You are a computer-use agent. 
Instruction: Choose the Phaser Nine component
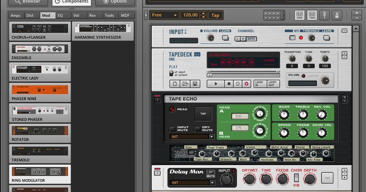tap(40, 92)
